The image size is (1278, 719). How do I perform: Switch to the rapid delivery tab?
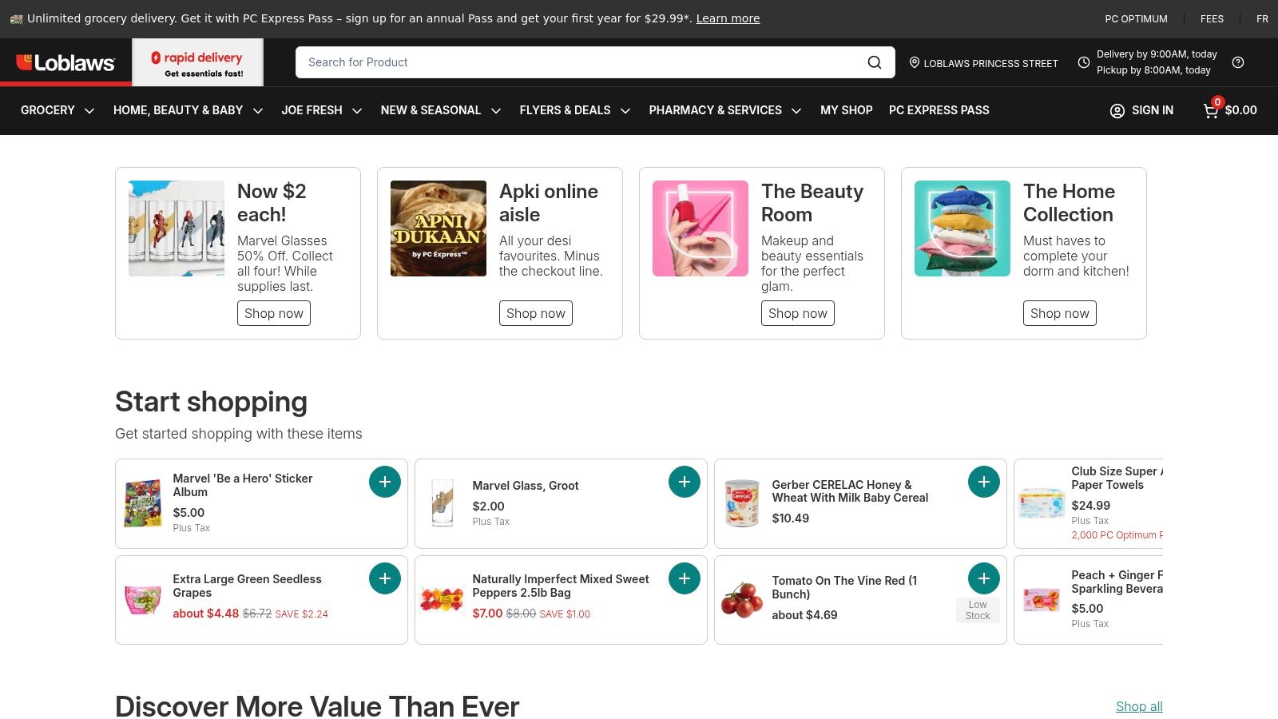197,63
